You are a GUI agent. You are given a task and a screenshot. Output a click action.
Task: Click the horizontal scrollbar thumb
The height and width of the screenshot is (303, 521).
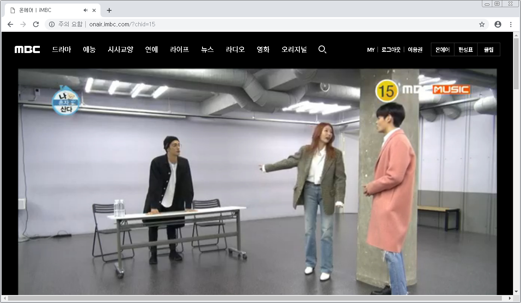(255, 298)
